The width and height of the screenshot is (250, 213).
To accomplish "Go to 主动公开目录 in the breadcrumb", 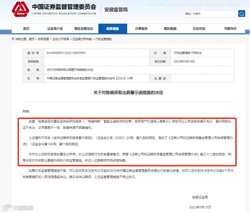I will click(x=61, y=39).
